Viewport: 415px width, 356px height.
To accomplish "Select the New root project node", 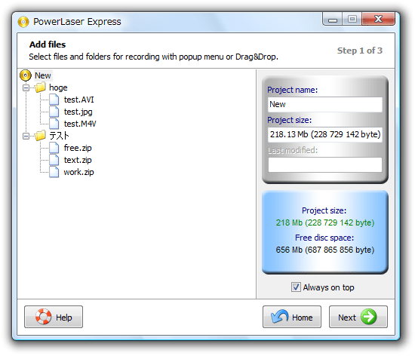I will (x=43, y=75).
